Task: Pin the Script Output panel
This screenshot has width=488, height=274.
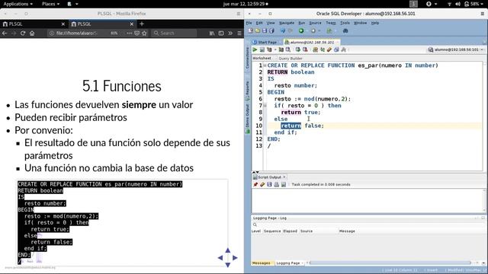Action: pyautogui.click(x=255, y=184)
